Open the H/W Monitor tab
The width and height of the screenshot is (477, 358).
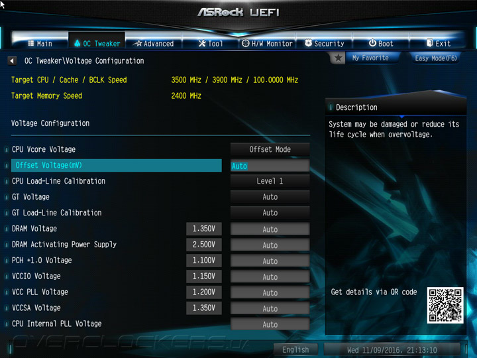click(x=267, y=44)
